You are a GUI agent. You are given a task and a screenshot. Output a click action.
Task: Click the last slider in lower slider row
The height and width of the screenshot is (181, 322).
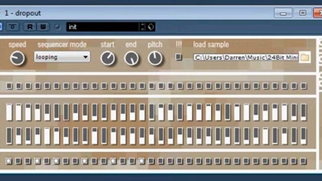pos(303,136)
